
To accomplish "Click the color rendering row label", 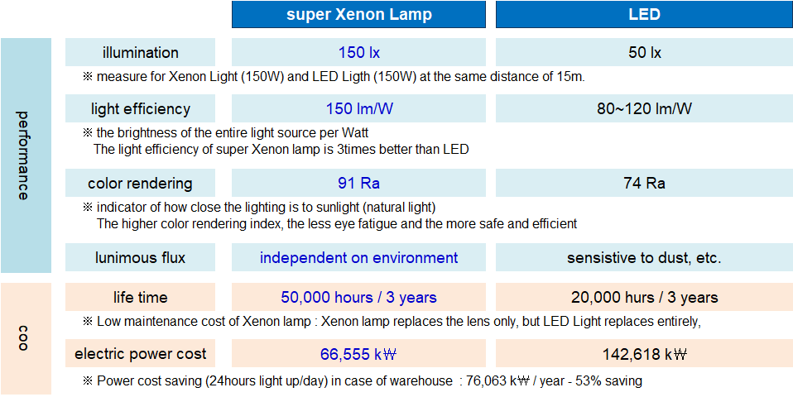I will (x=140, y=183).
